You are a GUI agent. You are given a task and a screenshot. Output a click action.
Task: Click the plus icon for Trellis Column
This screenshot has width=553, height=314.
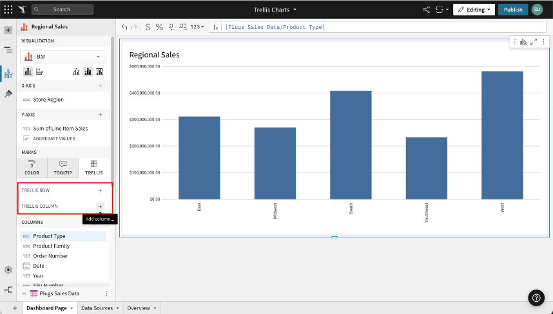pyautogui.click(x=100, y=206)
